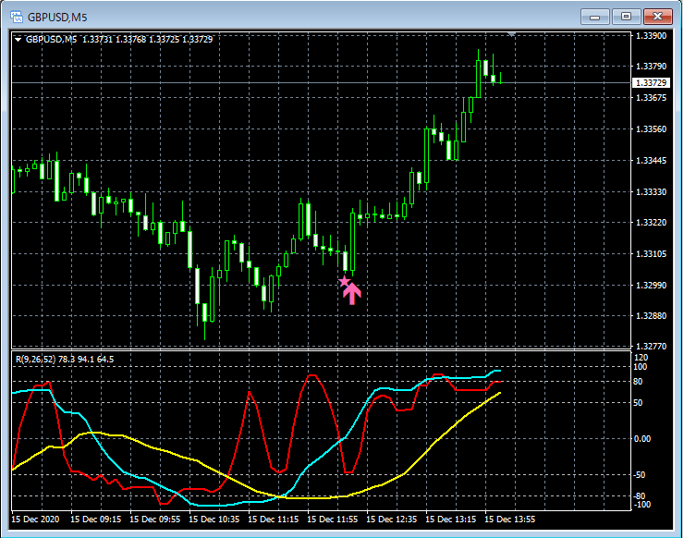Select the chart shift triangle marker
This screenshot has width=684, height=538.
pos(511,34)
